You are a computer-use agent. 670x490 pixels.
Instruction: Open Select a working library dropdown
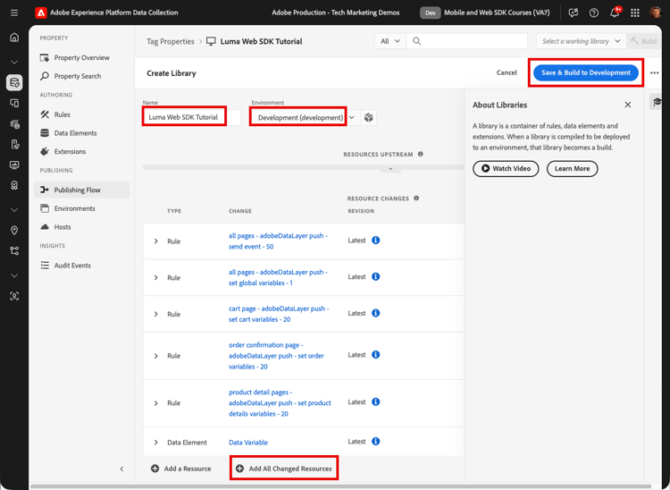click(582, 41)
